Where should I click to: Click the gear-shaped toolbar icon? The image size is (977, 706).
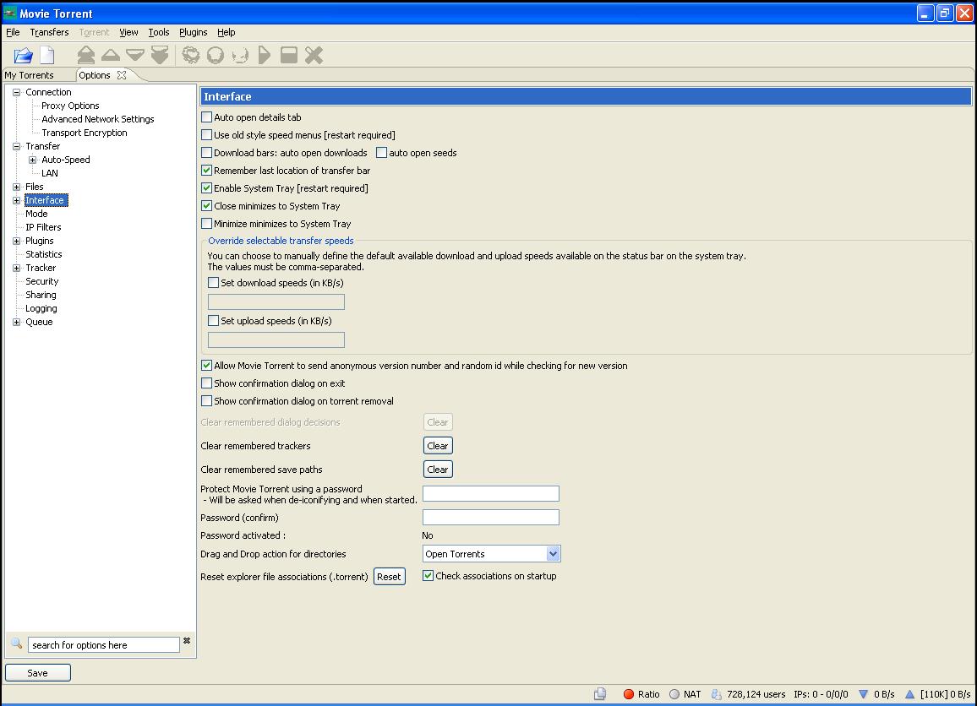pyautogui.click(x=191, y=56)
